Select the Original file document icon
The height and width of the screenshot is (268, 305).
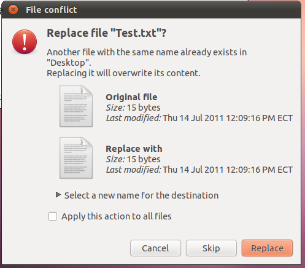(x=76, y=106)
